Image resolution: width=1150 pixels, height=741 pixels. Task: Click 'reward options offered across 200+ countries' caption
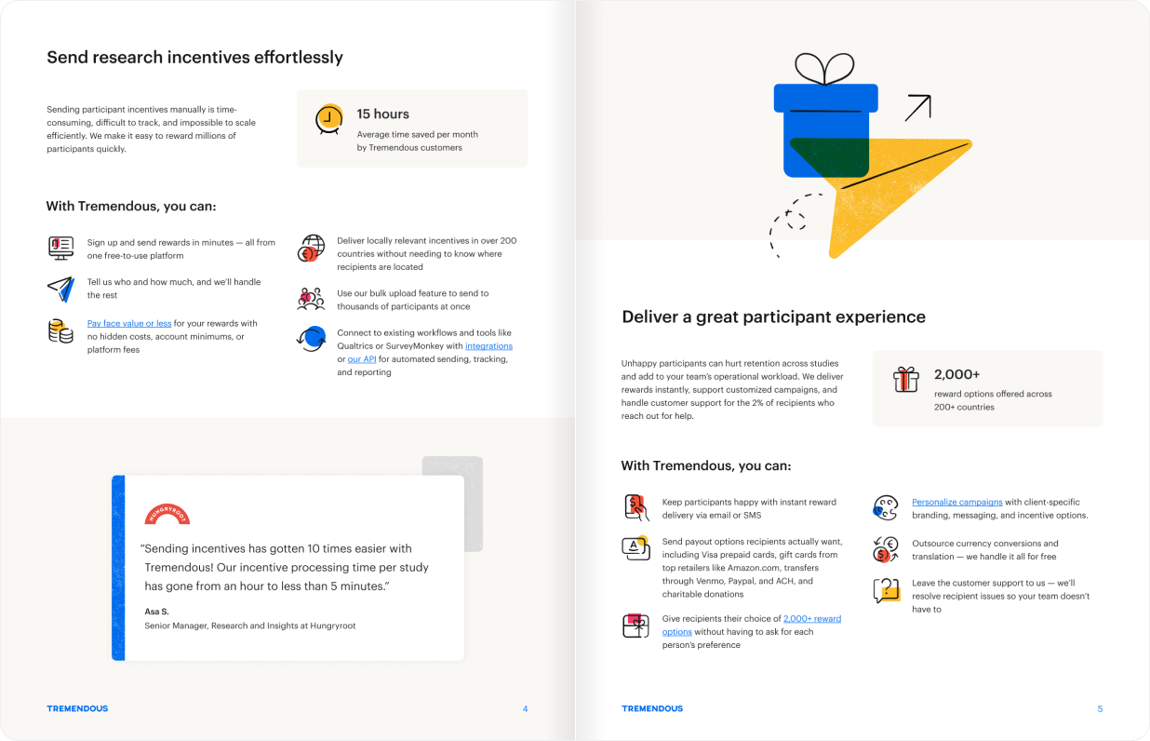click(x=993, y=400)
